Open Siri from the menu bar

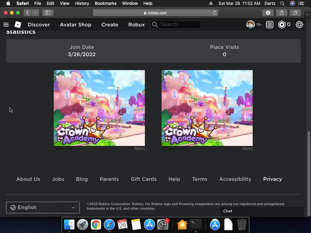tap(292, 3)
